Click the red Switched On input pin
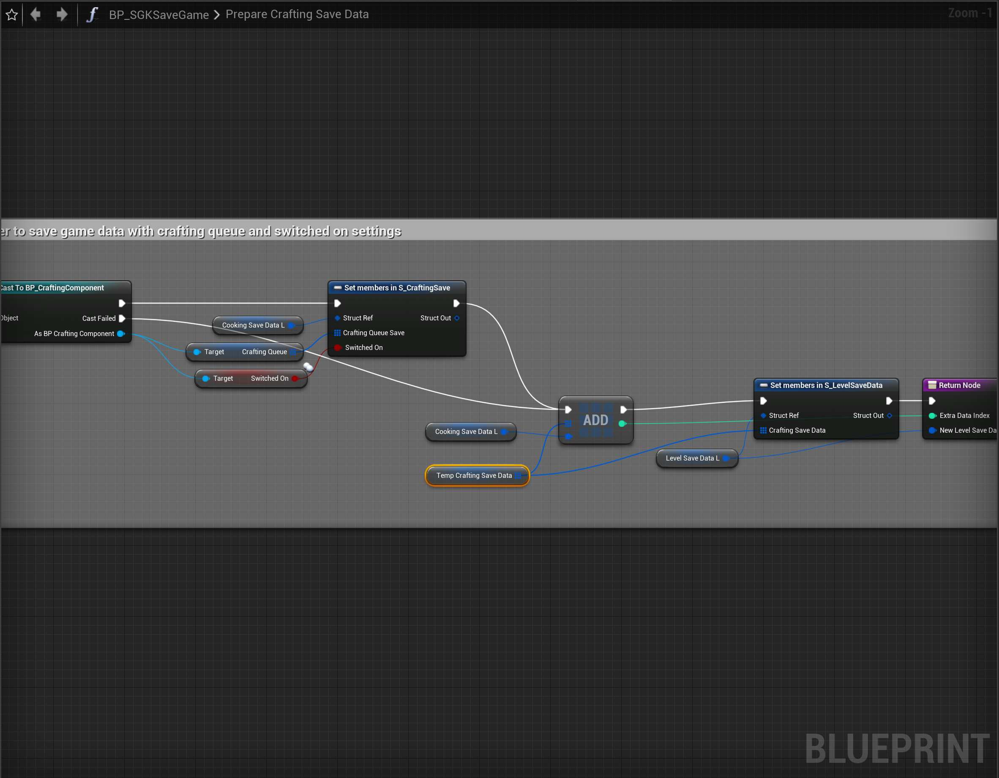The image size is (999, 778). [x=338, y=348]
